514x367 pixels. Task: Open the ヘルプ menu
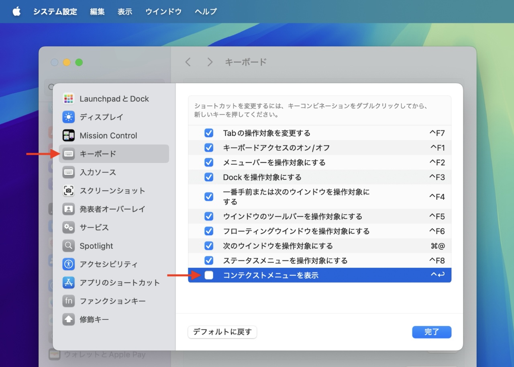pyautogui.click(x=206, y=12)
